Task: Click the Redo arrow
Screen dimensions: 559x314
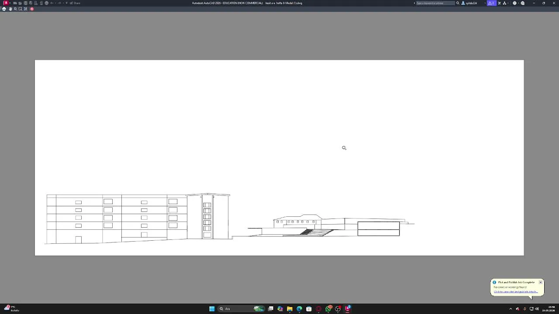Action: (x=60, y=3)
